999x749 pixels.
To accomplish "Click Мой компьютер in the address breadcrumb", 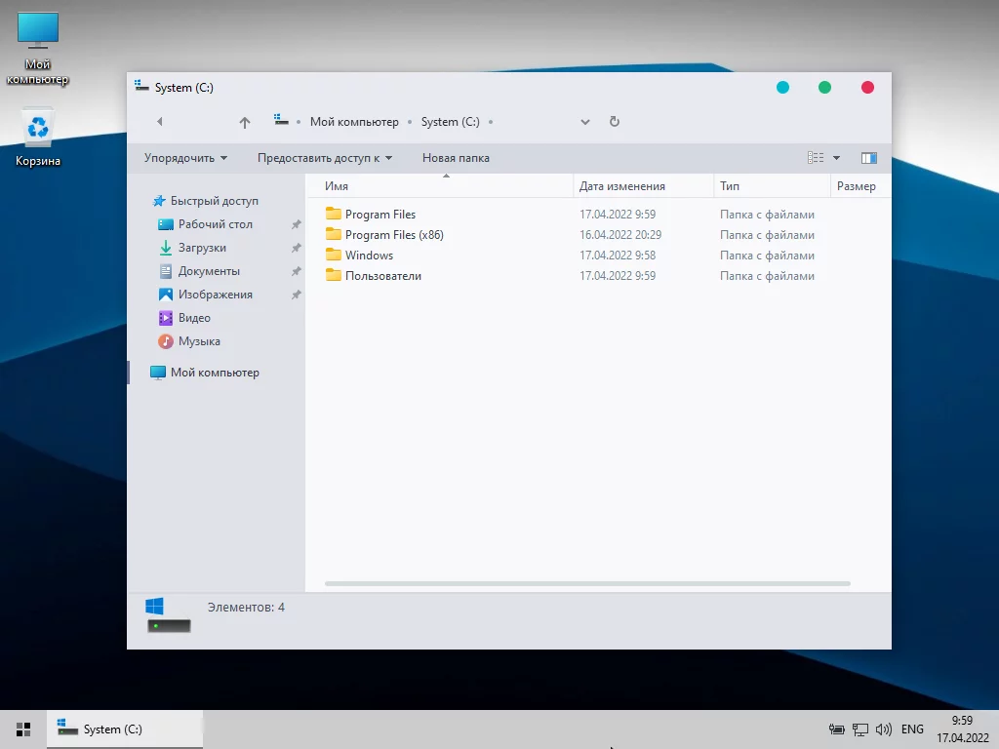I will [354, 122].
